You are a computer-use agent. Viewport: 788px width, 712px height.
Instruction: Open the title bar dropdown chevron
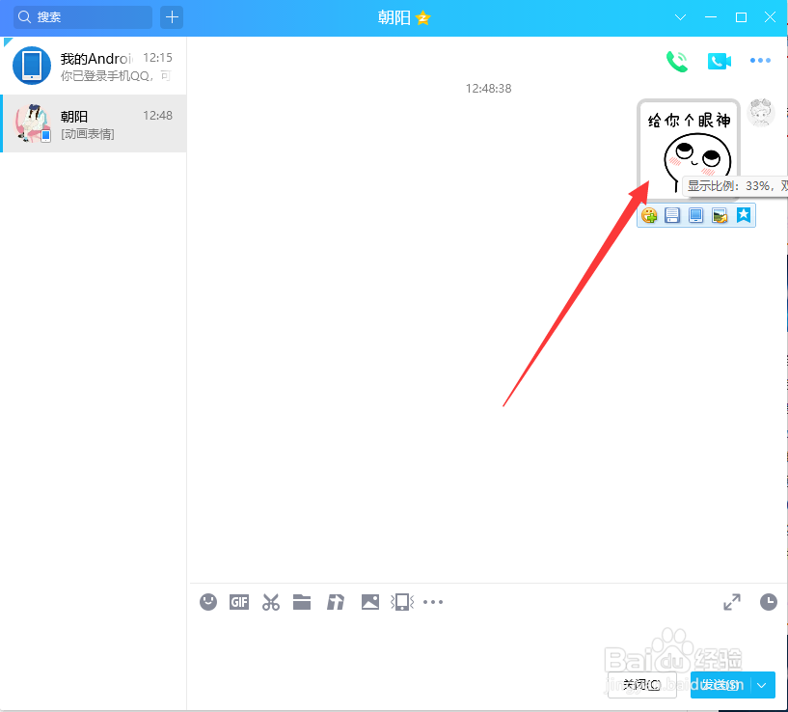[x=680, y=17]
